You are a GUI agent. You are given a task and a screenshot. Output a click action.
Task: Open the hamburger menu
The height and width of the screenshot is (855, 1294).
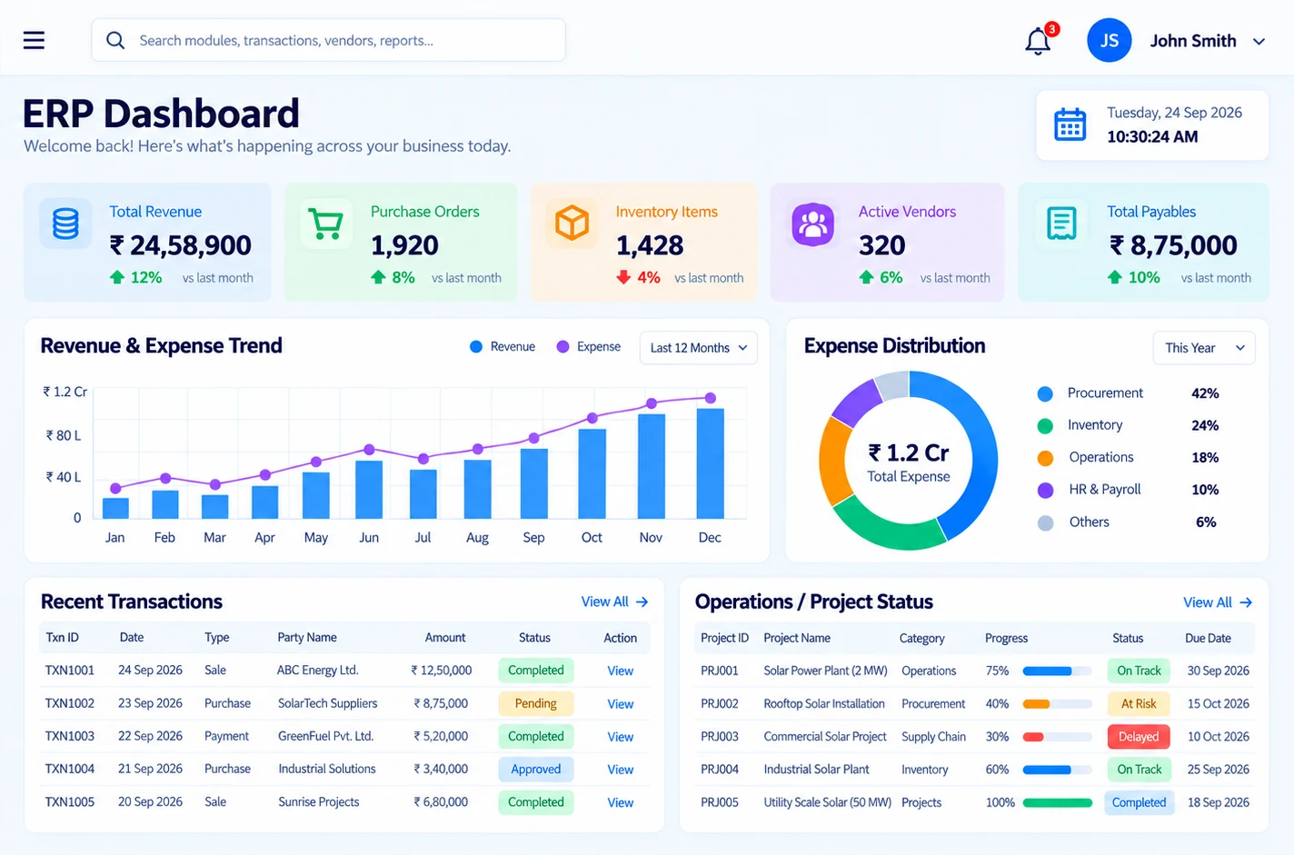[34, 40]
